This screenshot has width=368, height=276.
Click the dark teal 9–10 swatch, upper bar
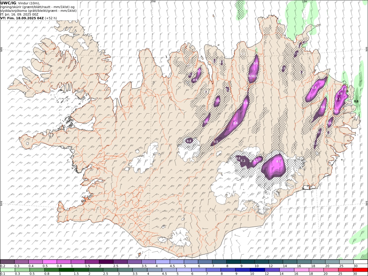tap(248, 262)
